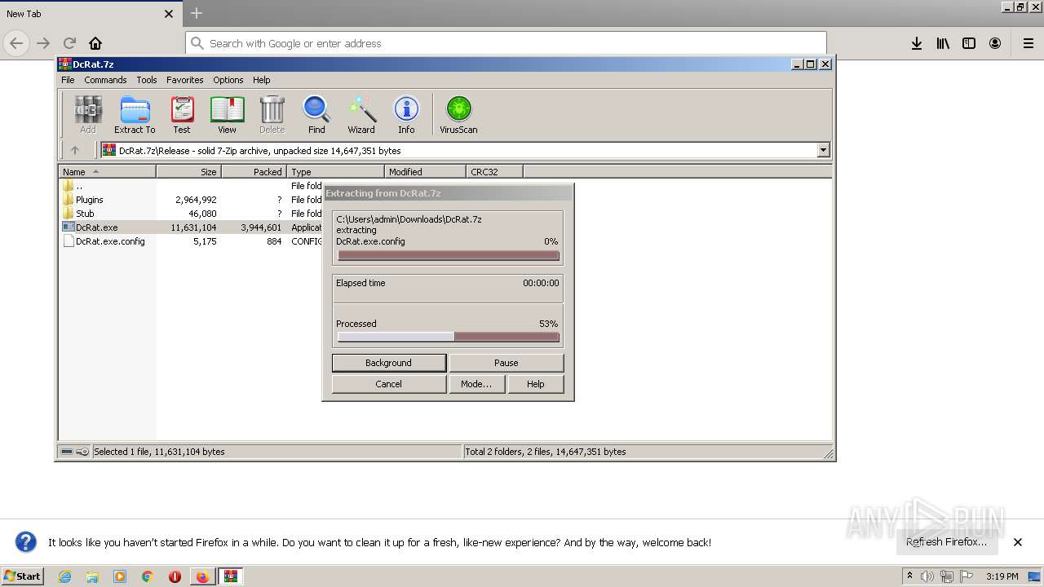Open Internet Explorer from the taskbar
This screenshot has width=1044, height=587.
click(64, 576)
